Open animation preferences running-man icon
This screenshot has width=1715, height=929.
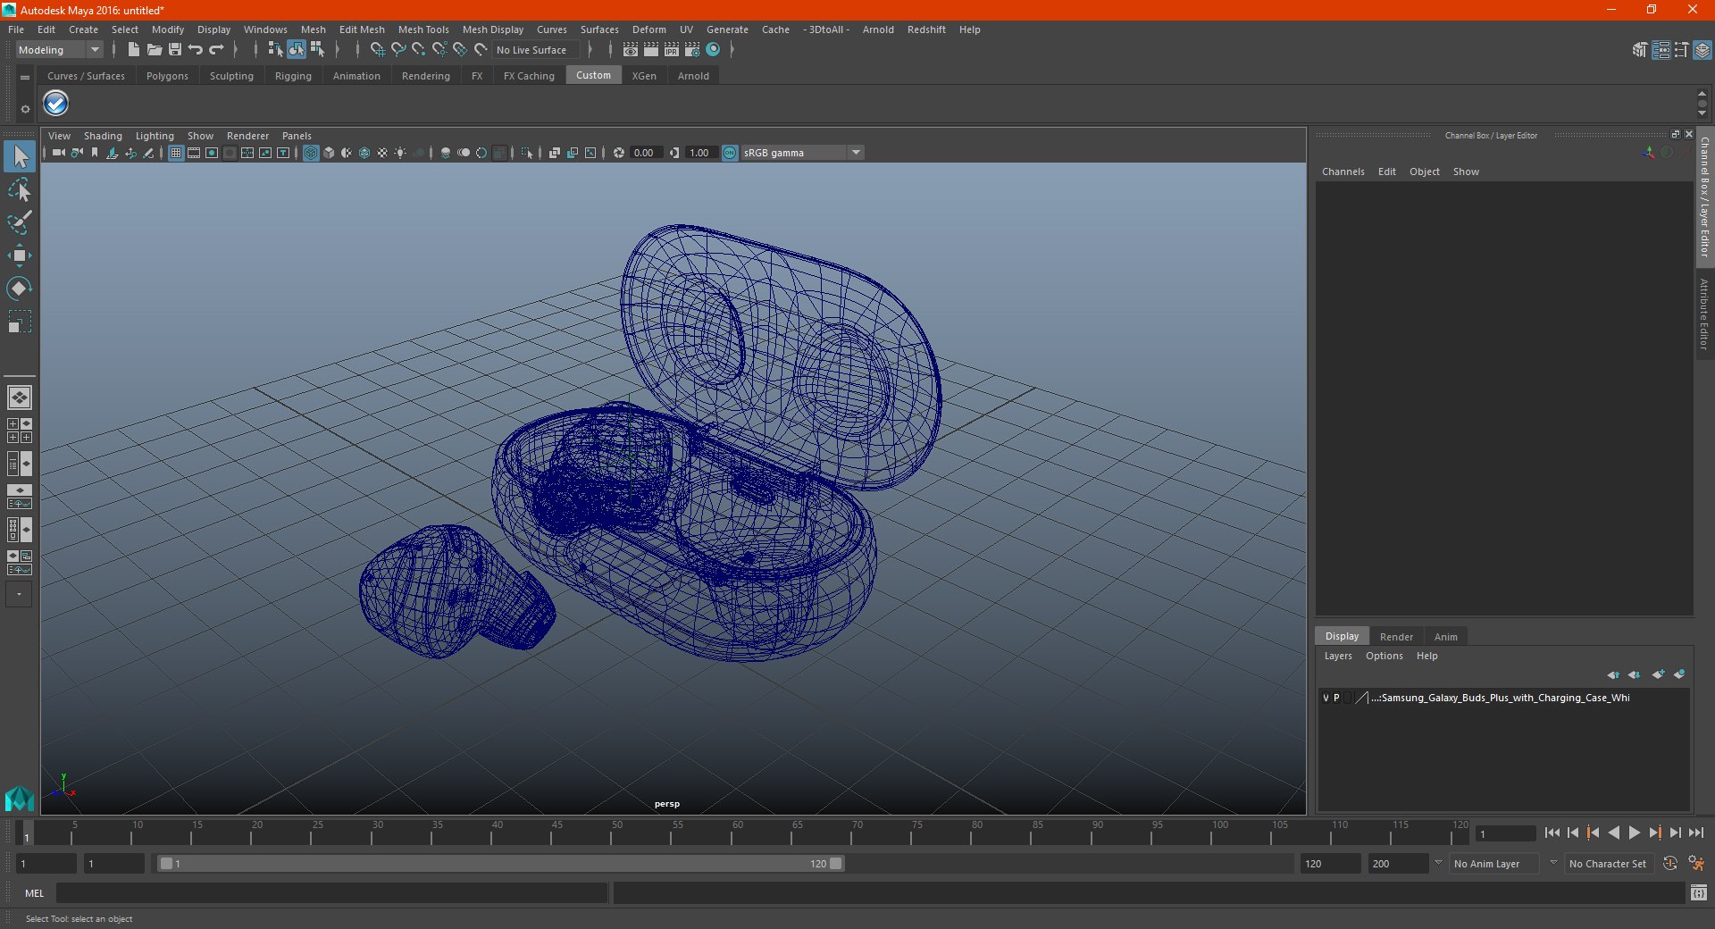click(x=1696, y=864)
